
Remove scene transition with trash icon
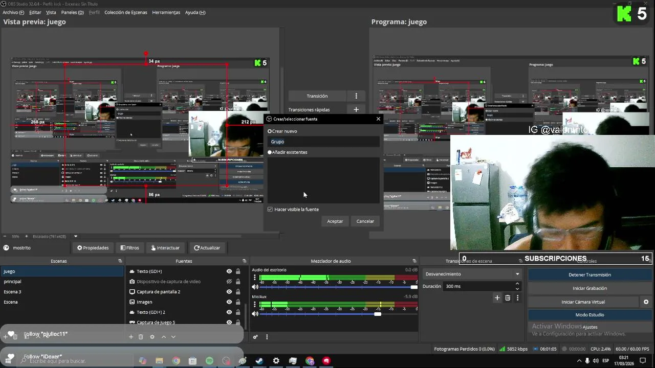coord(508,297)
